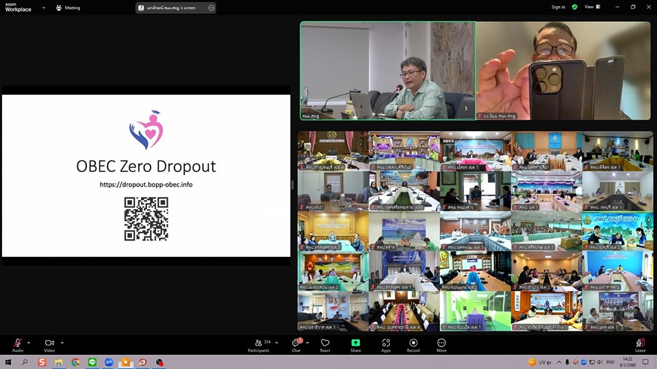This screenshot has width=657, height=369.
Task: Select the Khon Kaen 2 participant thumbnail
Action: point(475,271)
